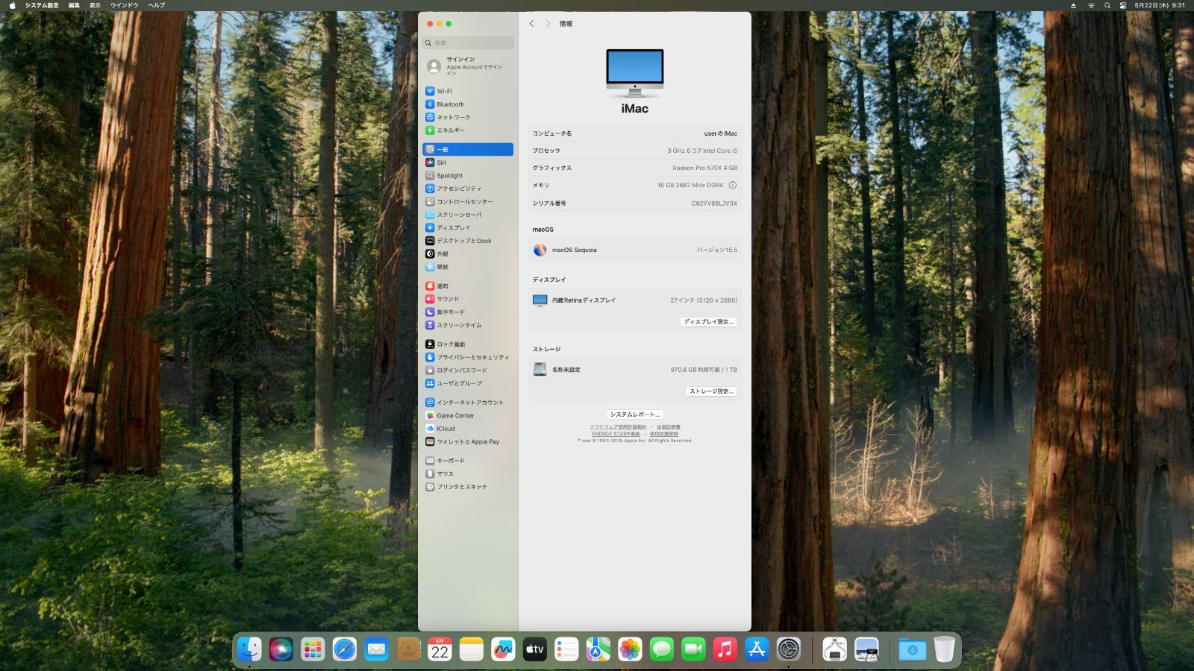Open the Trash in the Dock
Viewport: 1194px width, 671px height.
click(944, 649)
